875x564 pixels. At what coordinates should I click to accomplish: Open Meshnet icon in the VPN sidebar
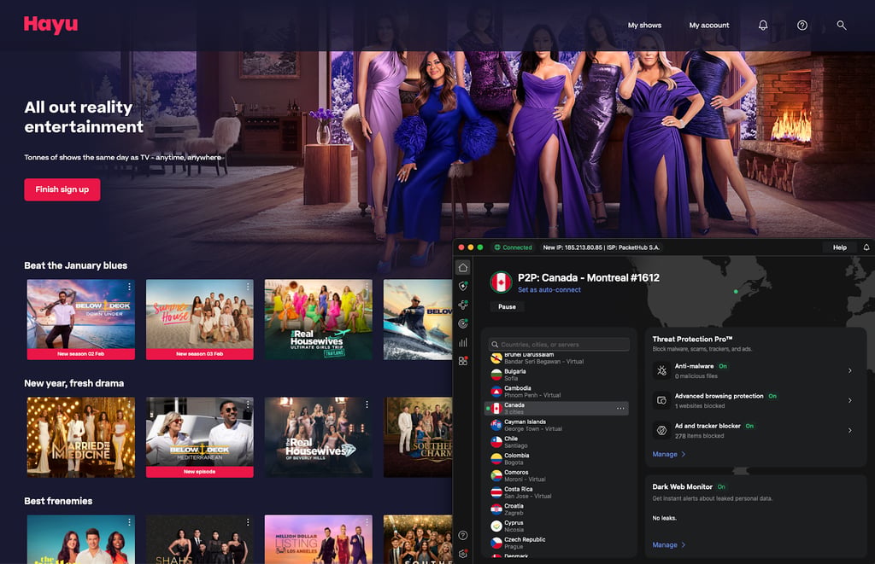(462, 305)
